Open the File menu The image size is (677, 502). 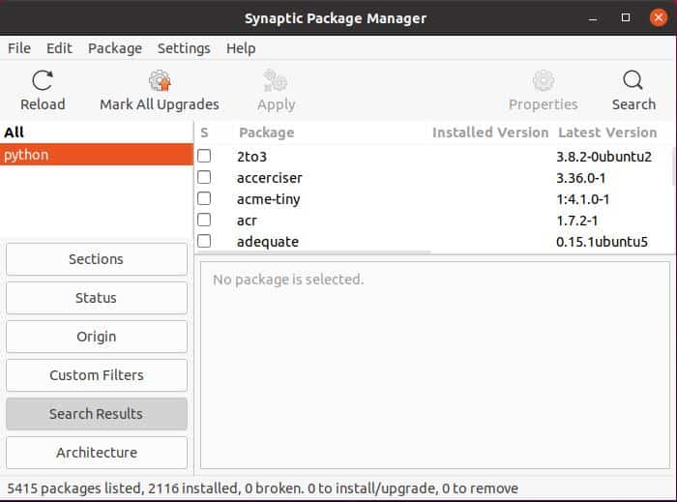click(19, 48)
